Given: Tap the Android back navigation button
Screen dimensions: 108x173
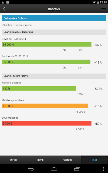Looking at the screenshot, I should pyautogui.click(x=31, y=169).
